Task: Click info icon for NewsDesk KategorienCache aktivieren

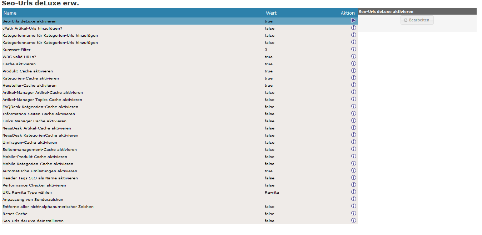Action: 353,135
